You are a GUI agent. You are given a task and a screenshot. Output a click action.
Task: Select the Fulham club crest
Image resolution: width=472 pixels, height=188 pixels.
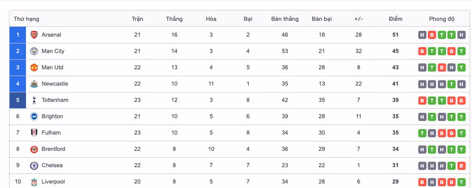34,133
